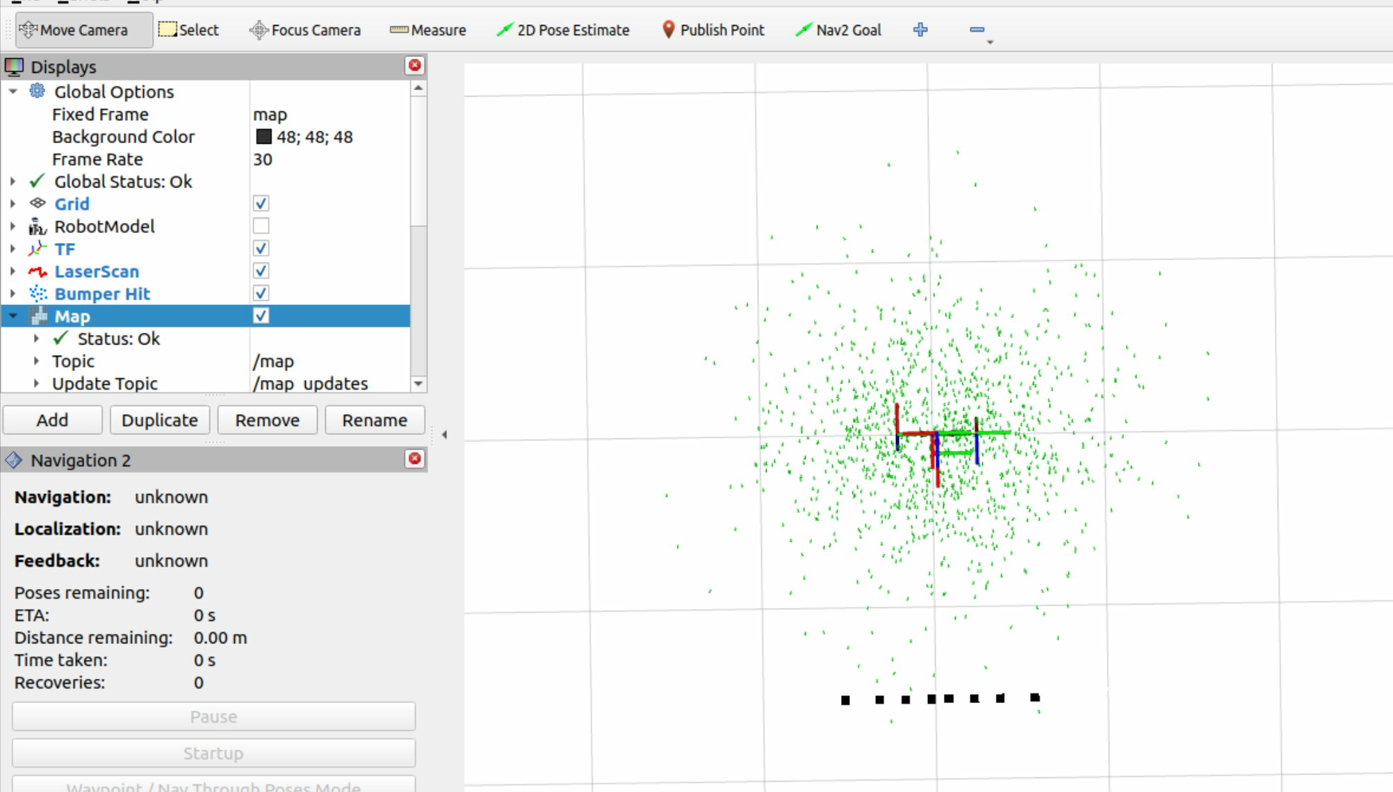
Task: Collapse the Global Options tree node
Action: 13,91
